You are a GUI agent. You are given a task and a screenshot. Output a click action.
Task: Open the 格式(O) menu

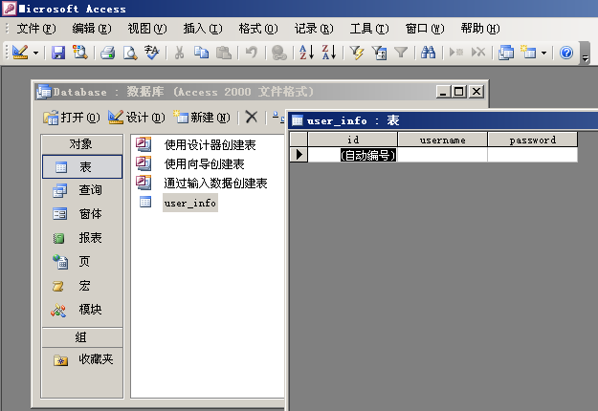[258, 29]
